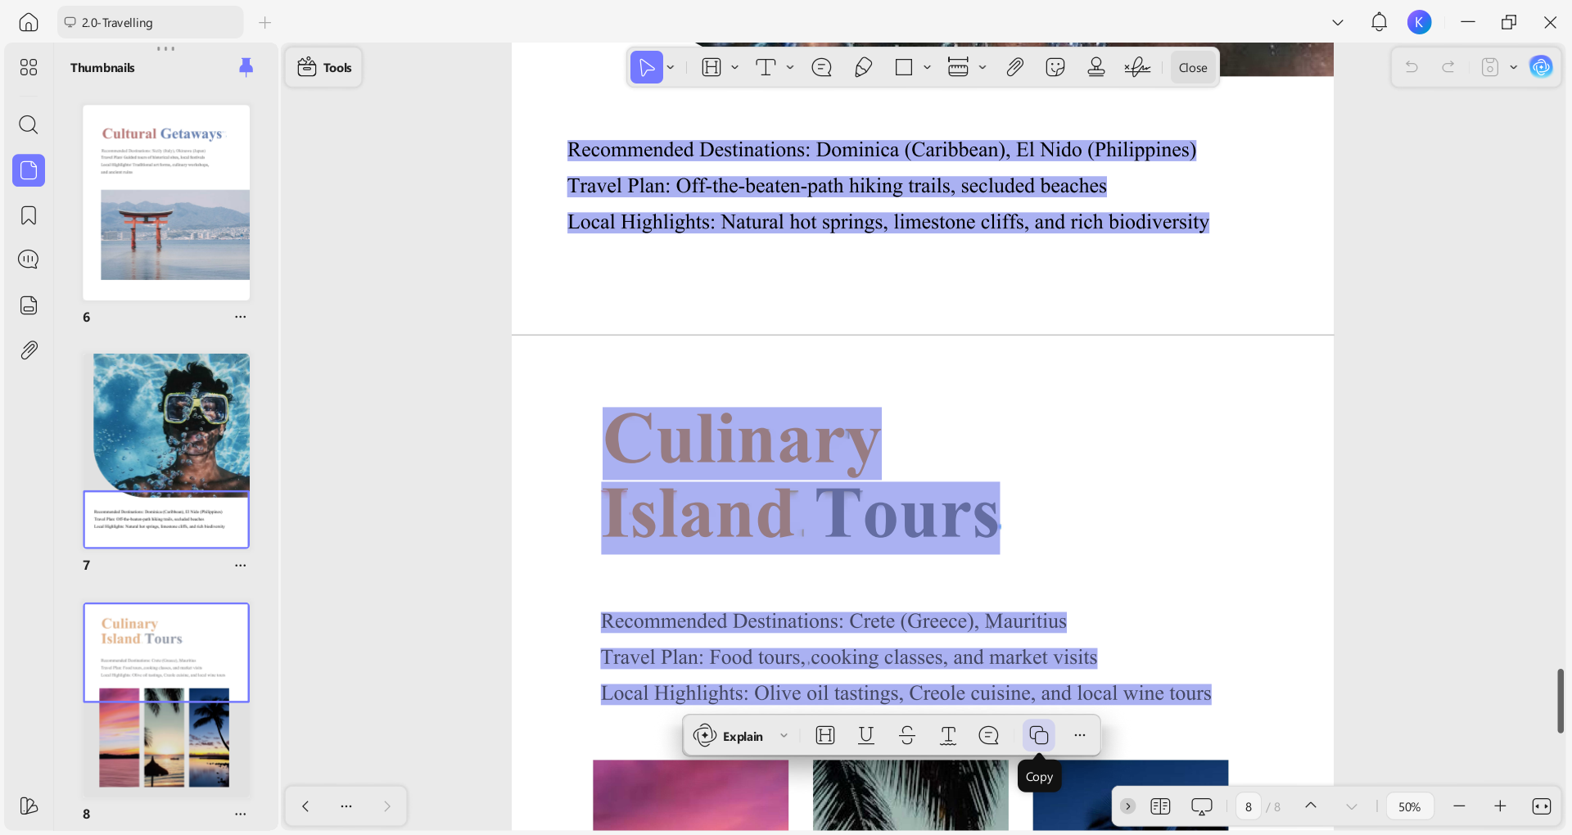Image resolution: width=1572 pixels, height=835 pixels.
Task: Open the AI assistant icon
Action: tap(1542, 67)
